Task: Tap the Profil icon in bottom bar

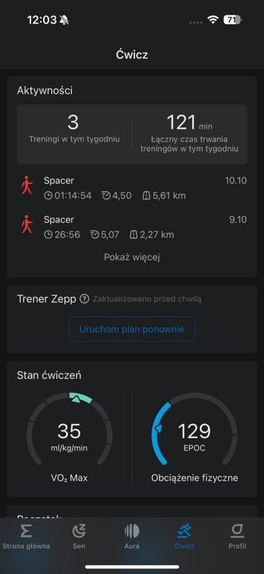Action: point(237,531)
